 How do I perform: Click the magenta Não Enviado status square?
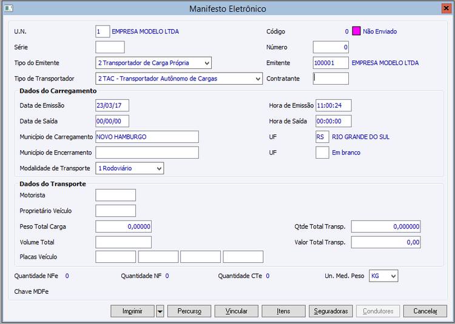click(356, 31)
